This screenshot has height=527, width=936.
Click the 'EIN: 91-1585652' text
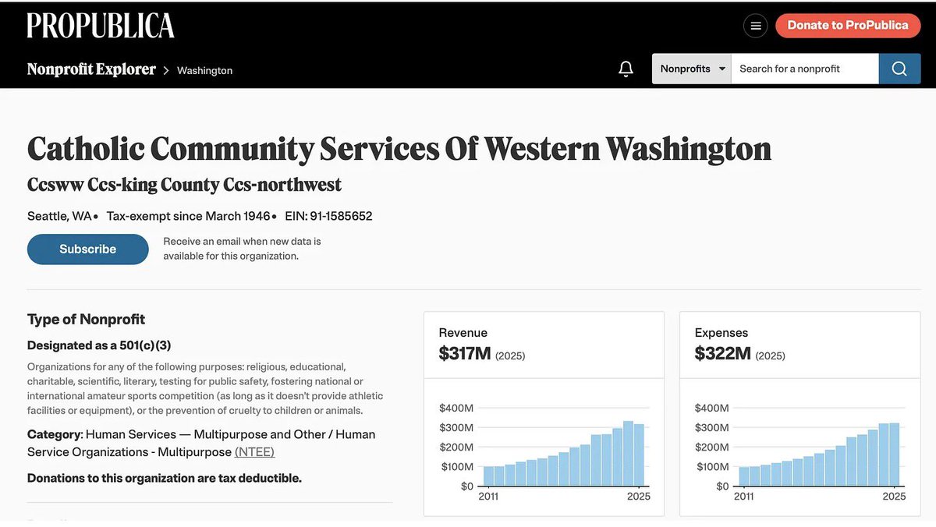[x=328, y=216]
